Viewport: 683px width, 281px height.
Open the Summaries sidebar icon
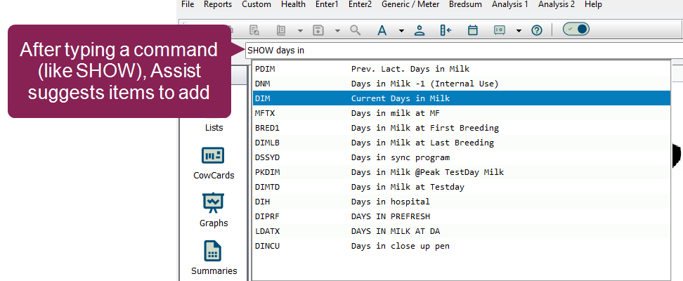213,251
